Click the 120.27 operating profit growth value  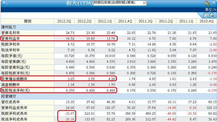tap(110, 108)
